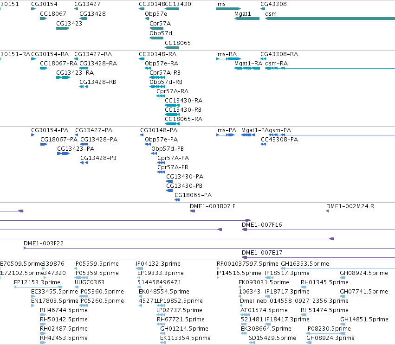Open the Obp57e-RA transcript
The image size is (395, 345).
click(148, 68)
